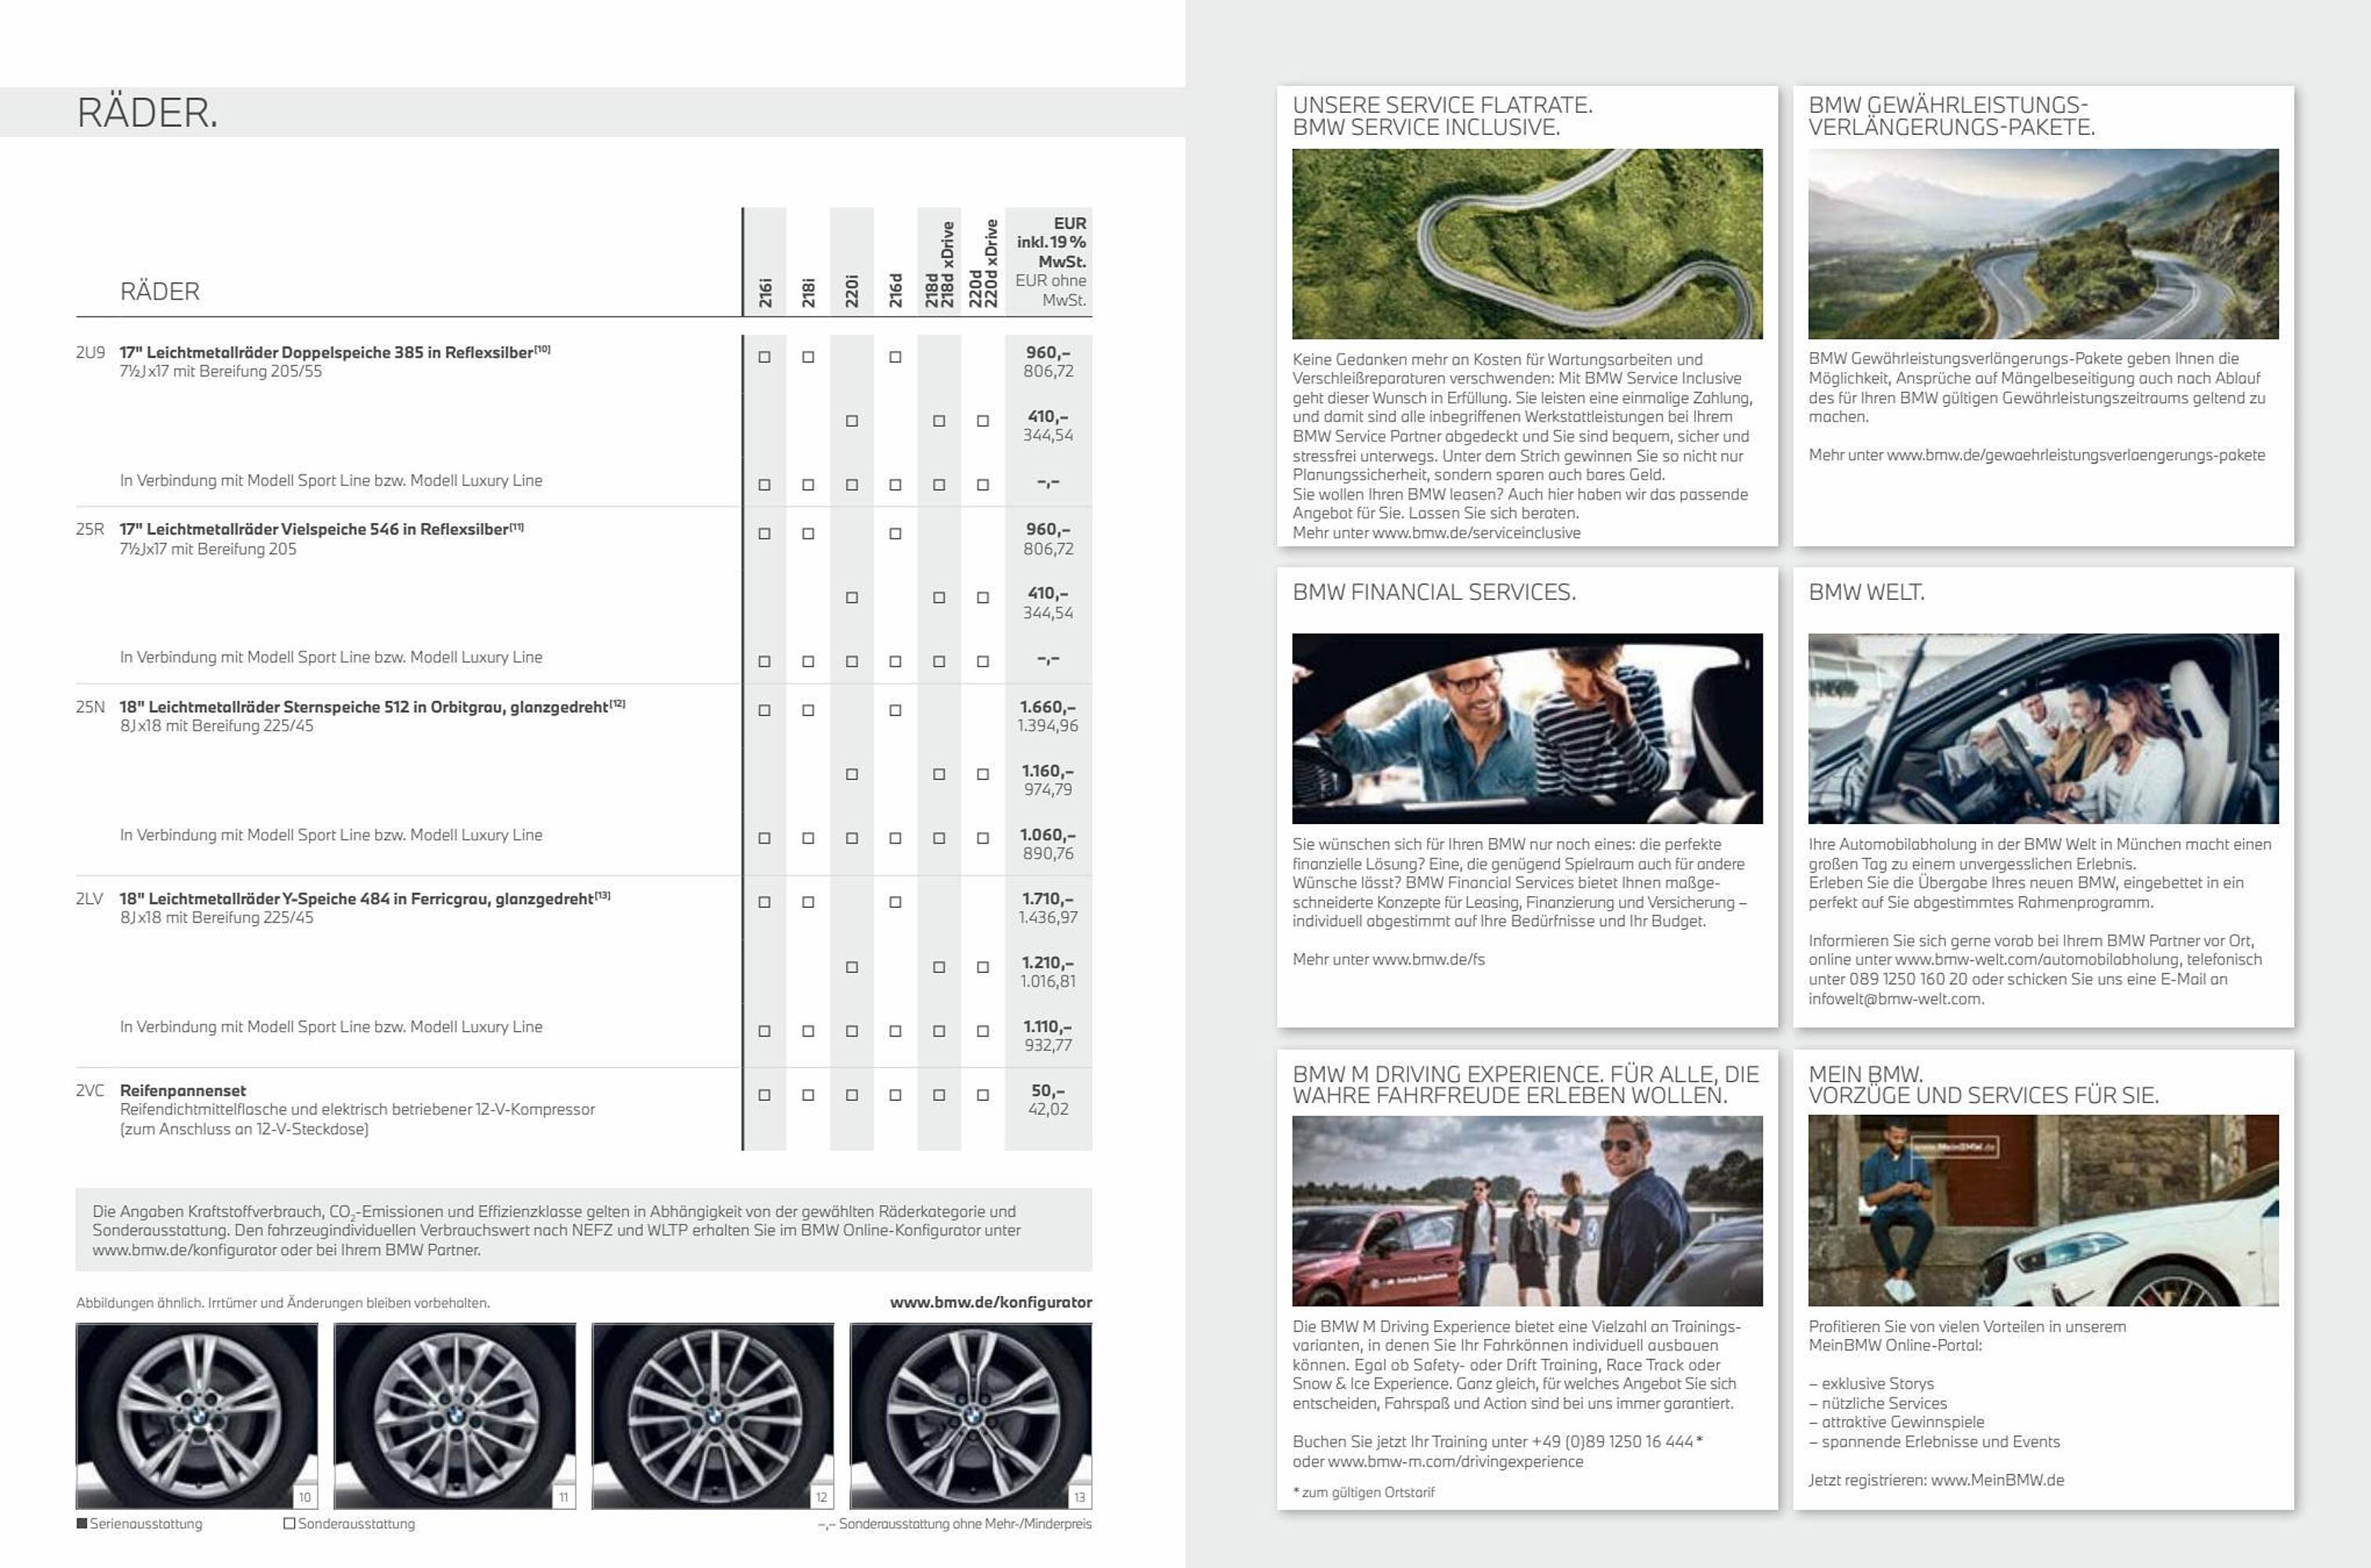
Task: Check 2LV Y-Speiche box for 216i at 1.710,–
Action: click(764, 902)
